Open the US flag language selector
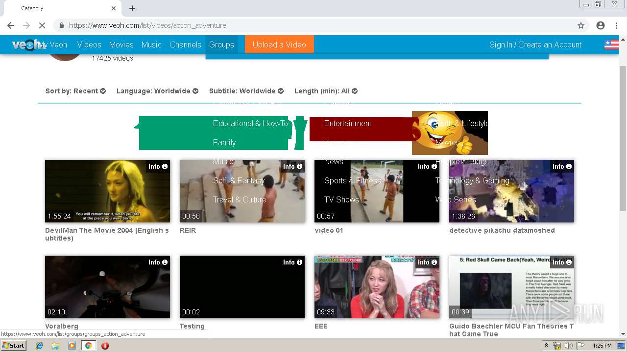Image resolution: width=627 pixels, height=352 pixels. coord(611,44)
